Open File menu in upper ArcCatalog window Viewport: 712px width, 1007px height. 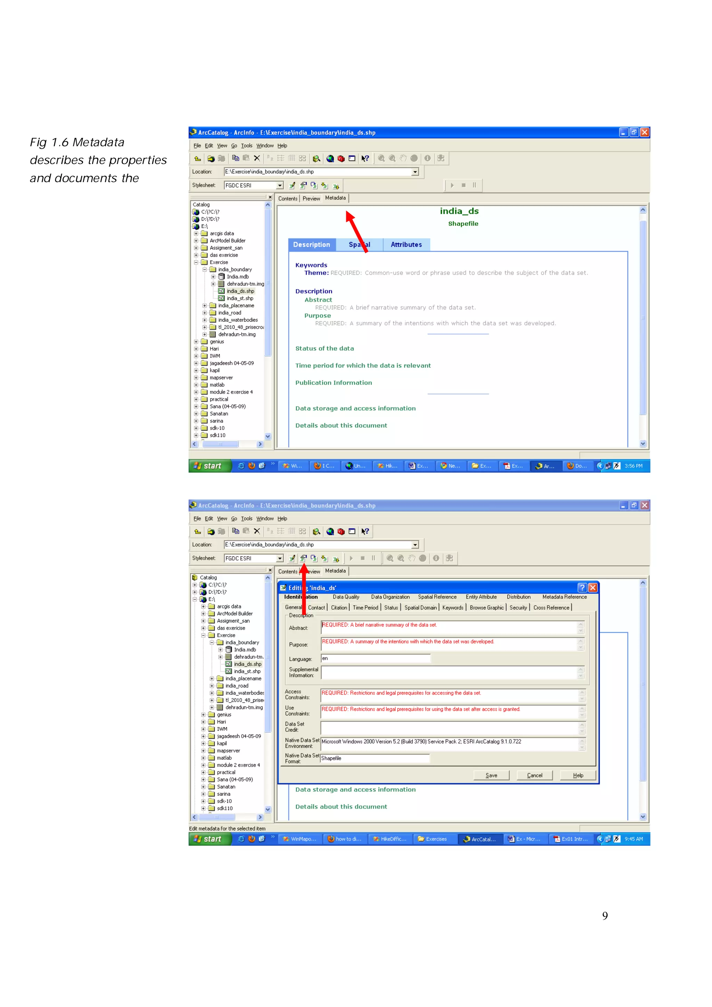197,146
